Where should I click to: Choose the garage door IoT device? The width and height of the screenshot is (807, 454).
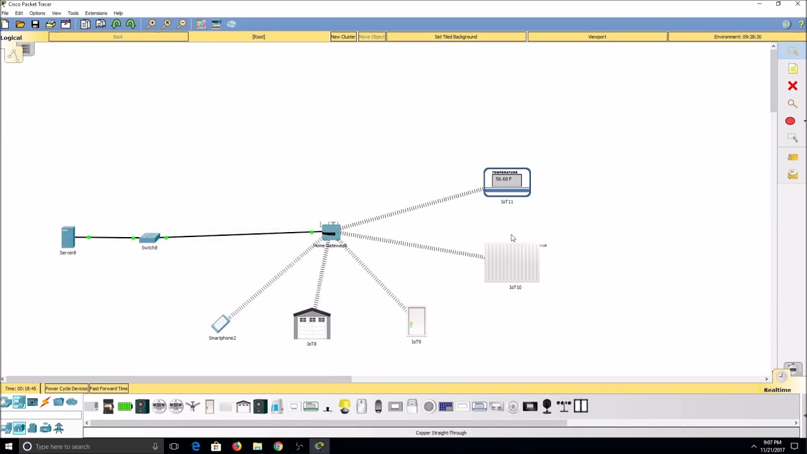point(243,407)
